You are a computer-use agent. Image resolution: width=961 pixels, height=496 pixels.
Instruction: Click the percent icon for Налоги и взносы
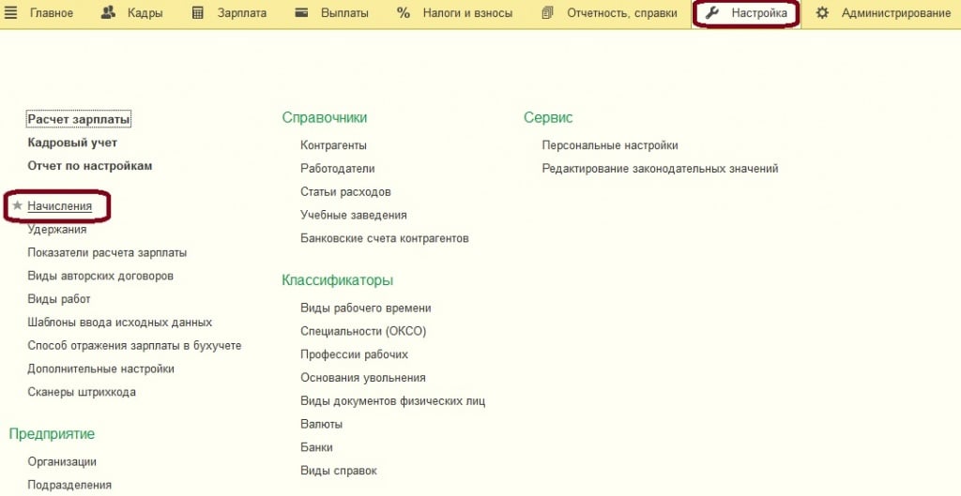[x=404, y=13]
